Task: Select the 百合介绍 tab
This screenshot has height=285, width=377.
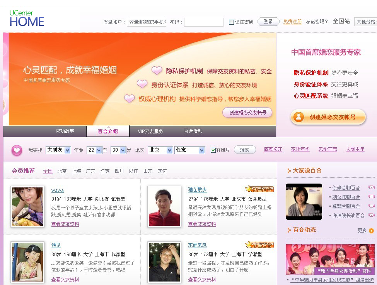Action: (x=108, y=131)
